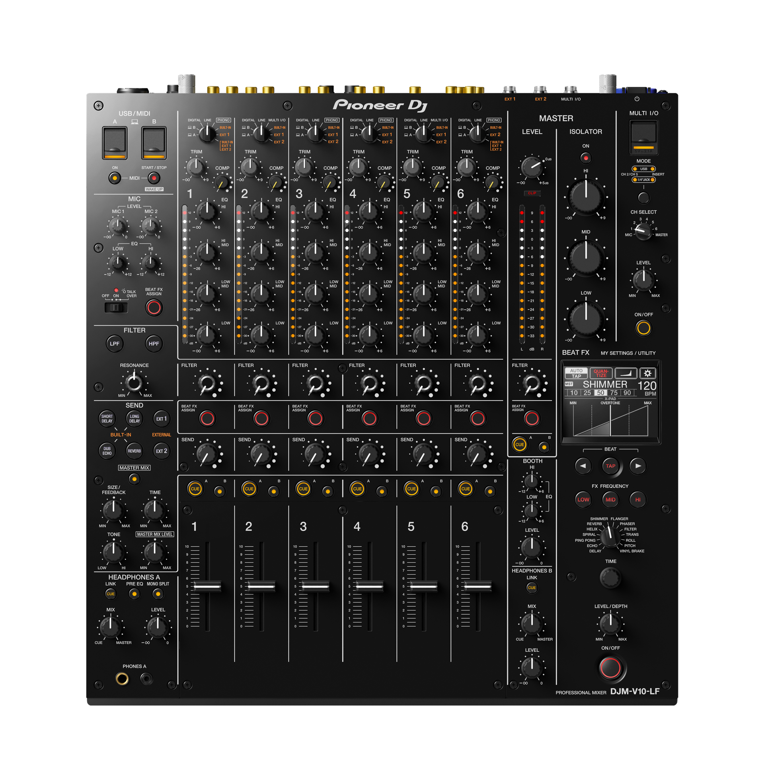This screenshot has height=781, width=766.
Task: Select HI FX frequency button
Action: 637,499
